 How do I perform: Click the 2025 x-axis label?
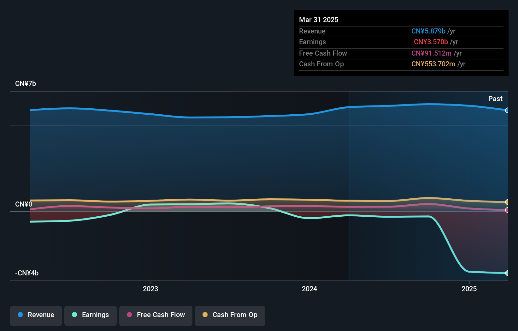coord(469,289)
